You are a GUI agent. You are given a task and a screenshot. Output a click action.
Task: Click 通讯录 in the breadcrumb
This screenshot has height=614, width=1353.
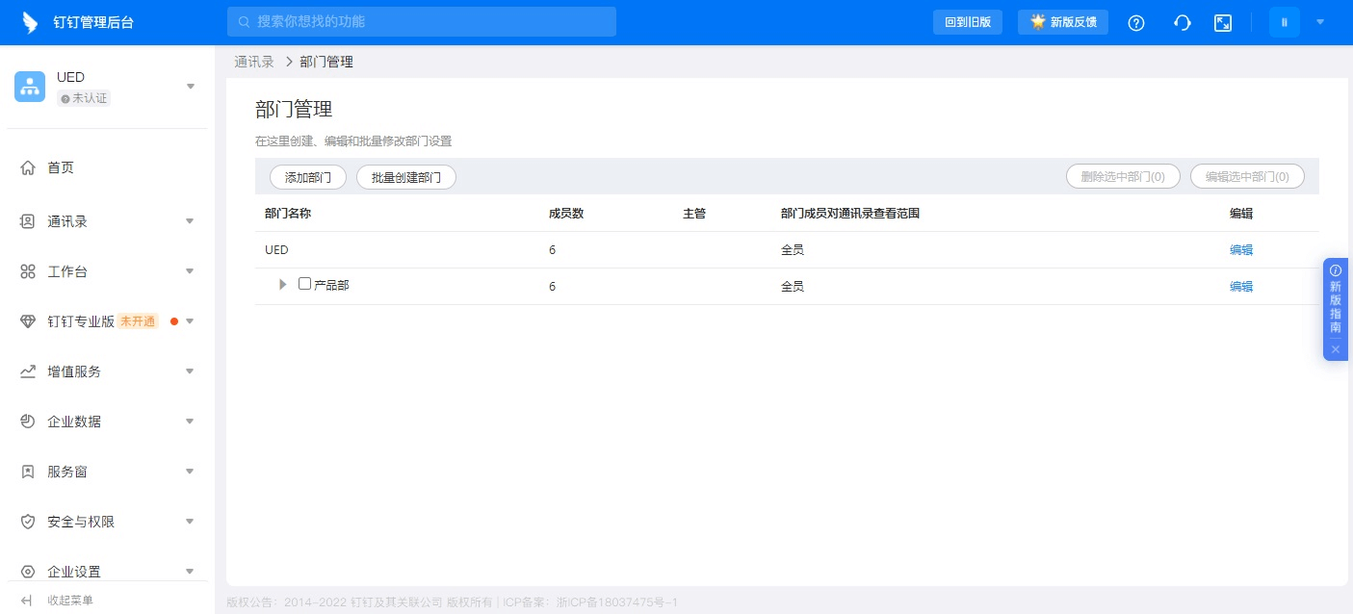(254, 62)
